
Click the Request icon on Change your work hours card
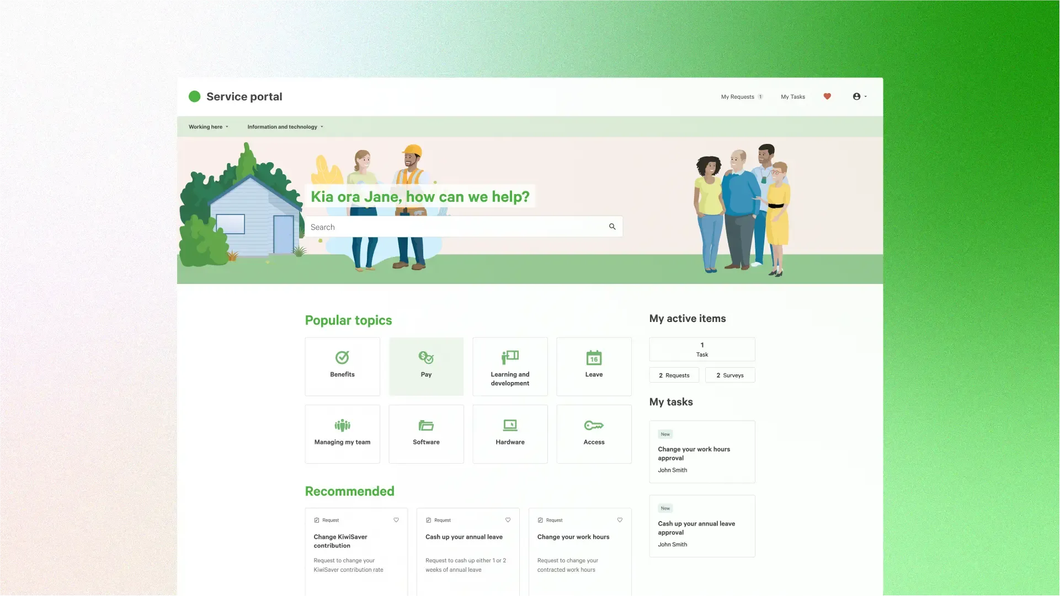(x=540, y=520)
